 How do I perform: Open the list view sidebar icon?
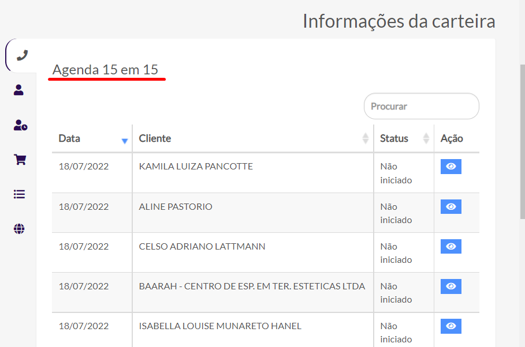[x=20, y=194]
